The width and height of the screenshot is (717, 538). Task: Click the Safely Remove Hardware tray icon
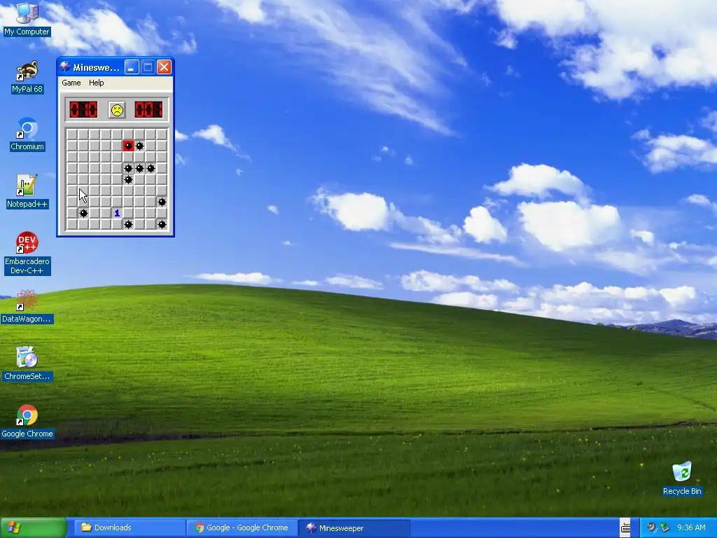664,527
